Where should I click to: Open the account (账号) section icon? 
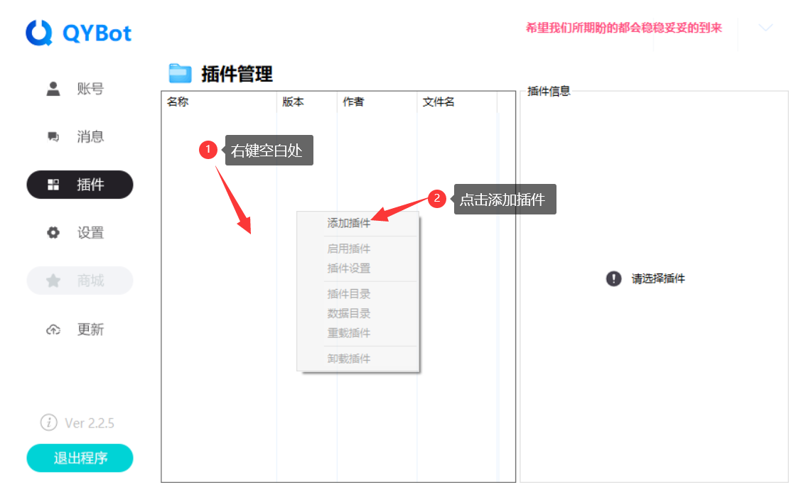[53, 89]
